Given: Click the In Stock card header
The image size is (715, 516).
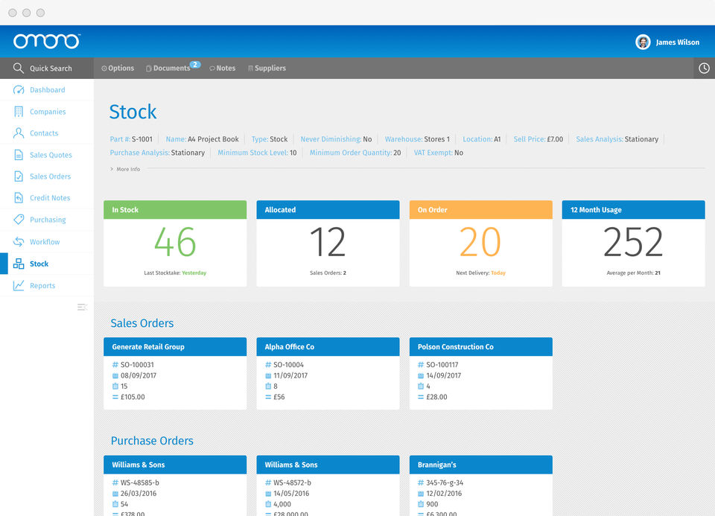Looking at the screenshot, I should [175, 210].
